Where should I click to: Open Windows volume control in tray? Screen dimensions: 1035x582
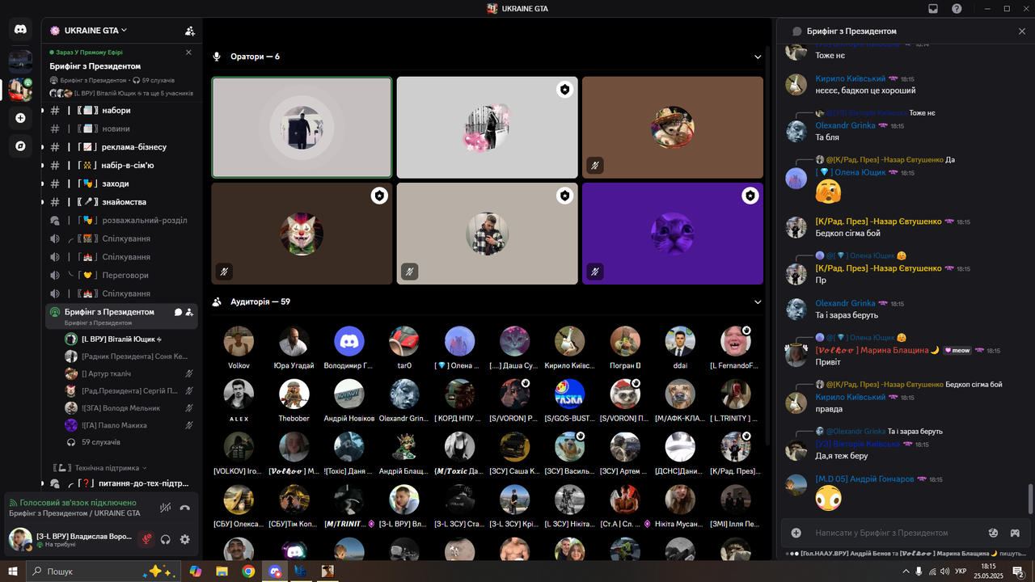click(947, 571)
